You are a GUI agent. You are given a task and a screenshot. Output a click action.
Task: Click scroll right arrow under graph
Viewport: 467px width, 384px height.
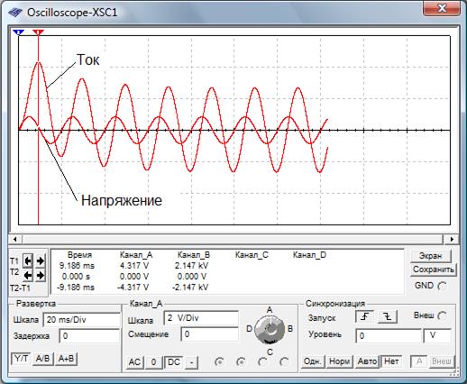(x=452, y=239)
